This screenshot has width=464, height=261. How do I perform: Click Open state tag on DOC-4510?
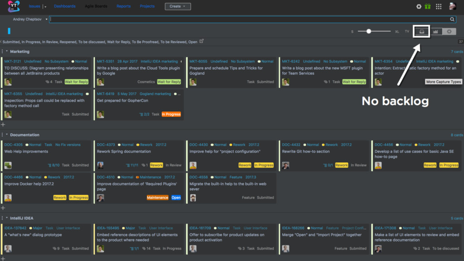point(176,198)
